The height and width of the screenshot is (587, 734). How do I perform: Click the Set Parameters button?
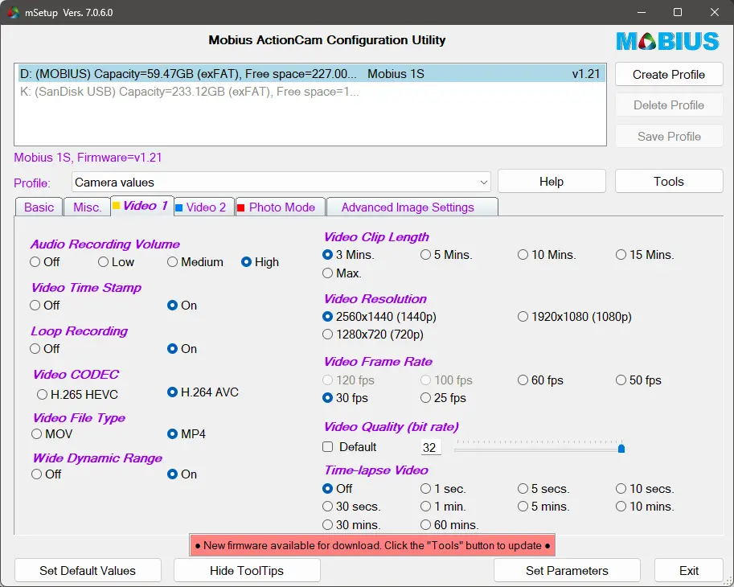[567, 571]
